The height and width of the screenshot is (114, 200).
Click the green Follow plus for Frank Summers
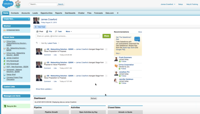[120, 62]
